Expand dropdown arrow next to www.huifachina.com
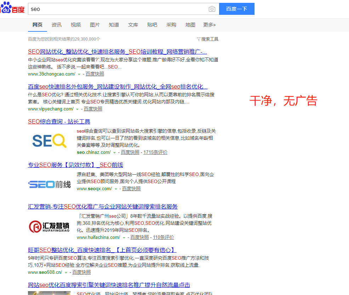 [x=124, y=238]
